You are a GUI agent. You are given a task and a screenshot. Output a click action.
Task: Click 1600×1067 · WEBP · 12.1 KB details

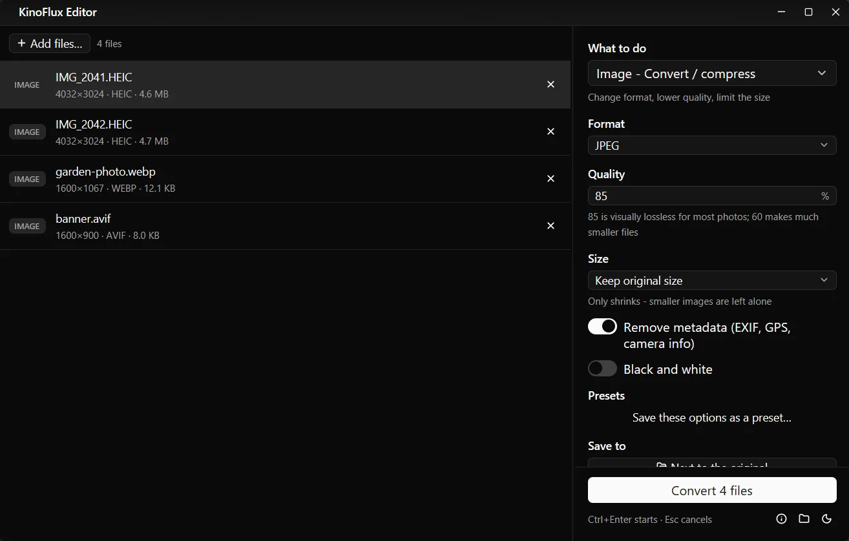point(115,189)
